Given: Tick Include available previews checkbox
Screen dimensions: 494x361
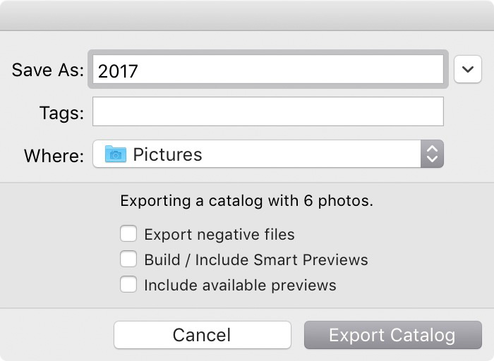Looking at the screenshot, I should (128, 284).
